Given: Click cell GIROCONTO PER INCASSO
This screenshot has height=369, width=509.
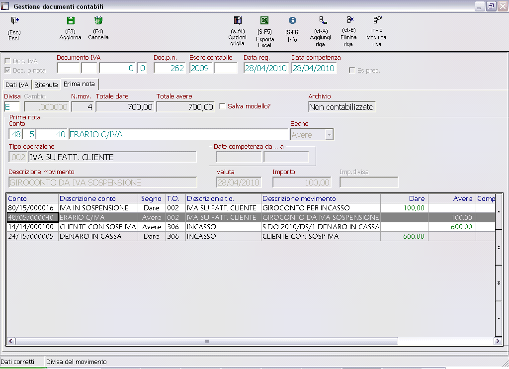Looking at the screenshot, I should point(321,208).
